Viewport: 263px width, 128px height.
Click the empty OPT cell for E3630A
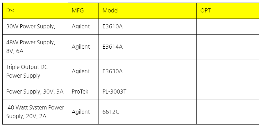coord(228,71)
